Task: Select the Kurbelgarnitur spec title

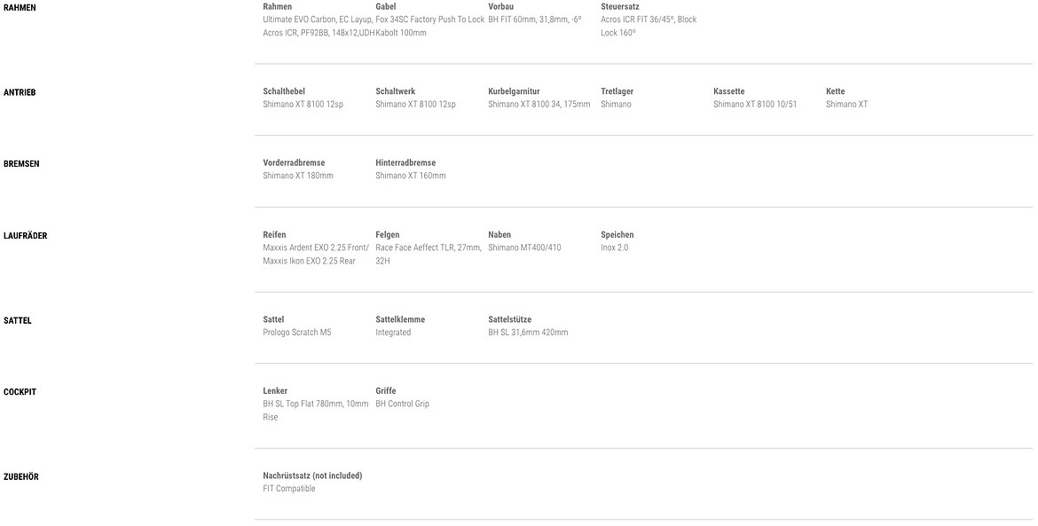Action: click(514, 91)
